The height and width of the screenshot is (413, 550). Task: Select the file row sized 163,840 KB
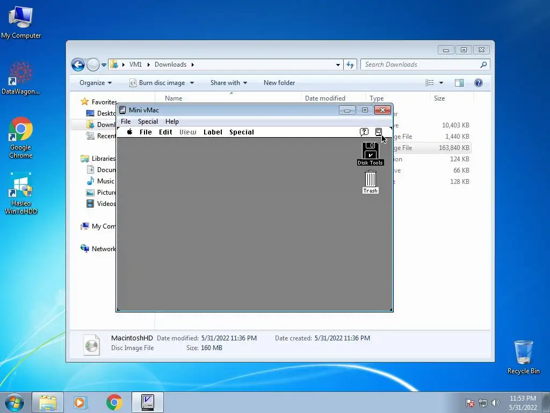point(432,148)
